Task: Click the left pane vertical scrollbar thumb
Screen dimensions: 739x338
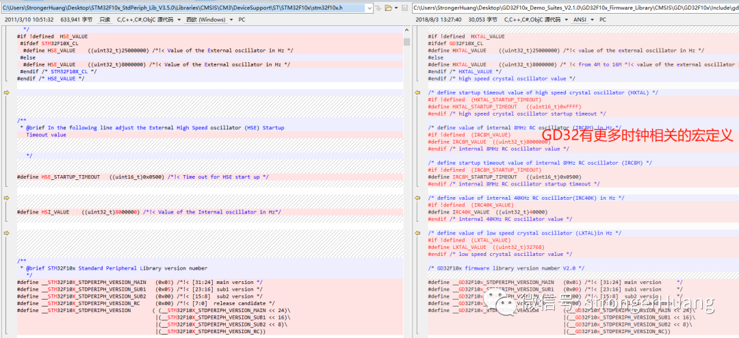Action: (406, 42)
